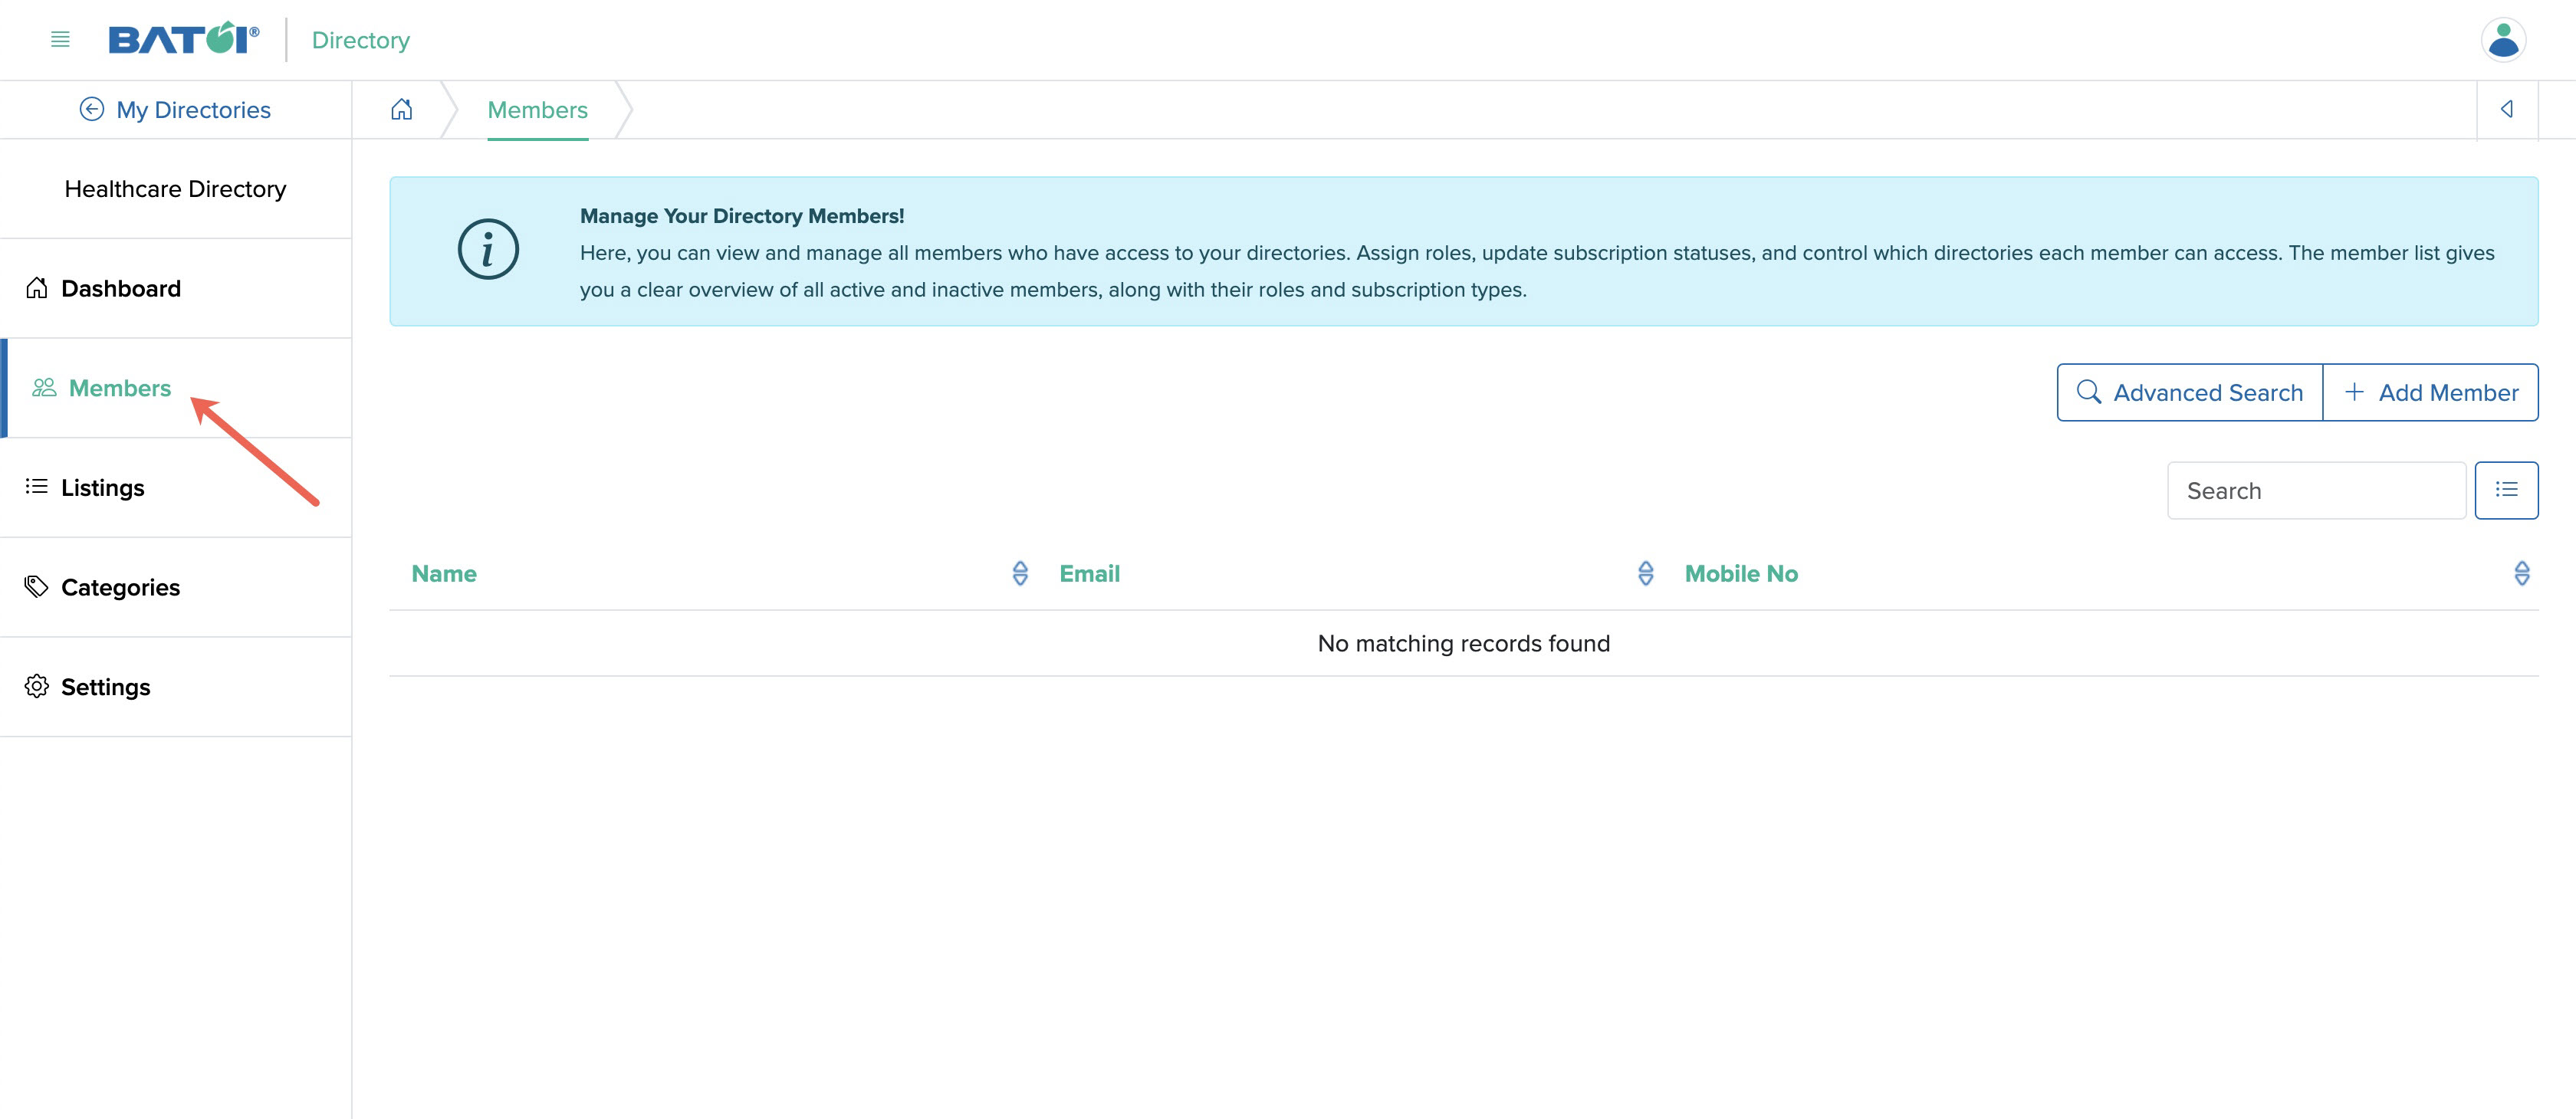Switch to the Members breadcrumb tab
The height and width of the screenshot is (1119, 2576).
tap(537, 110)
